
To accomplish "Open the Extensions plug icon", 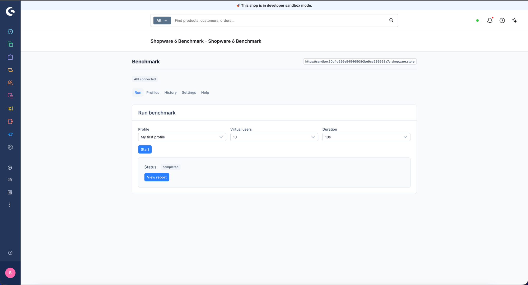I will coord(10,134).
